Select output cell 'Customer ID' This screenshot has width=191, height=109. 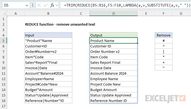point(114,46)
